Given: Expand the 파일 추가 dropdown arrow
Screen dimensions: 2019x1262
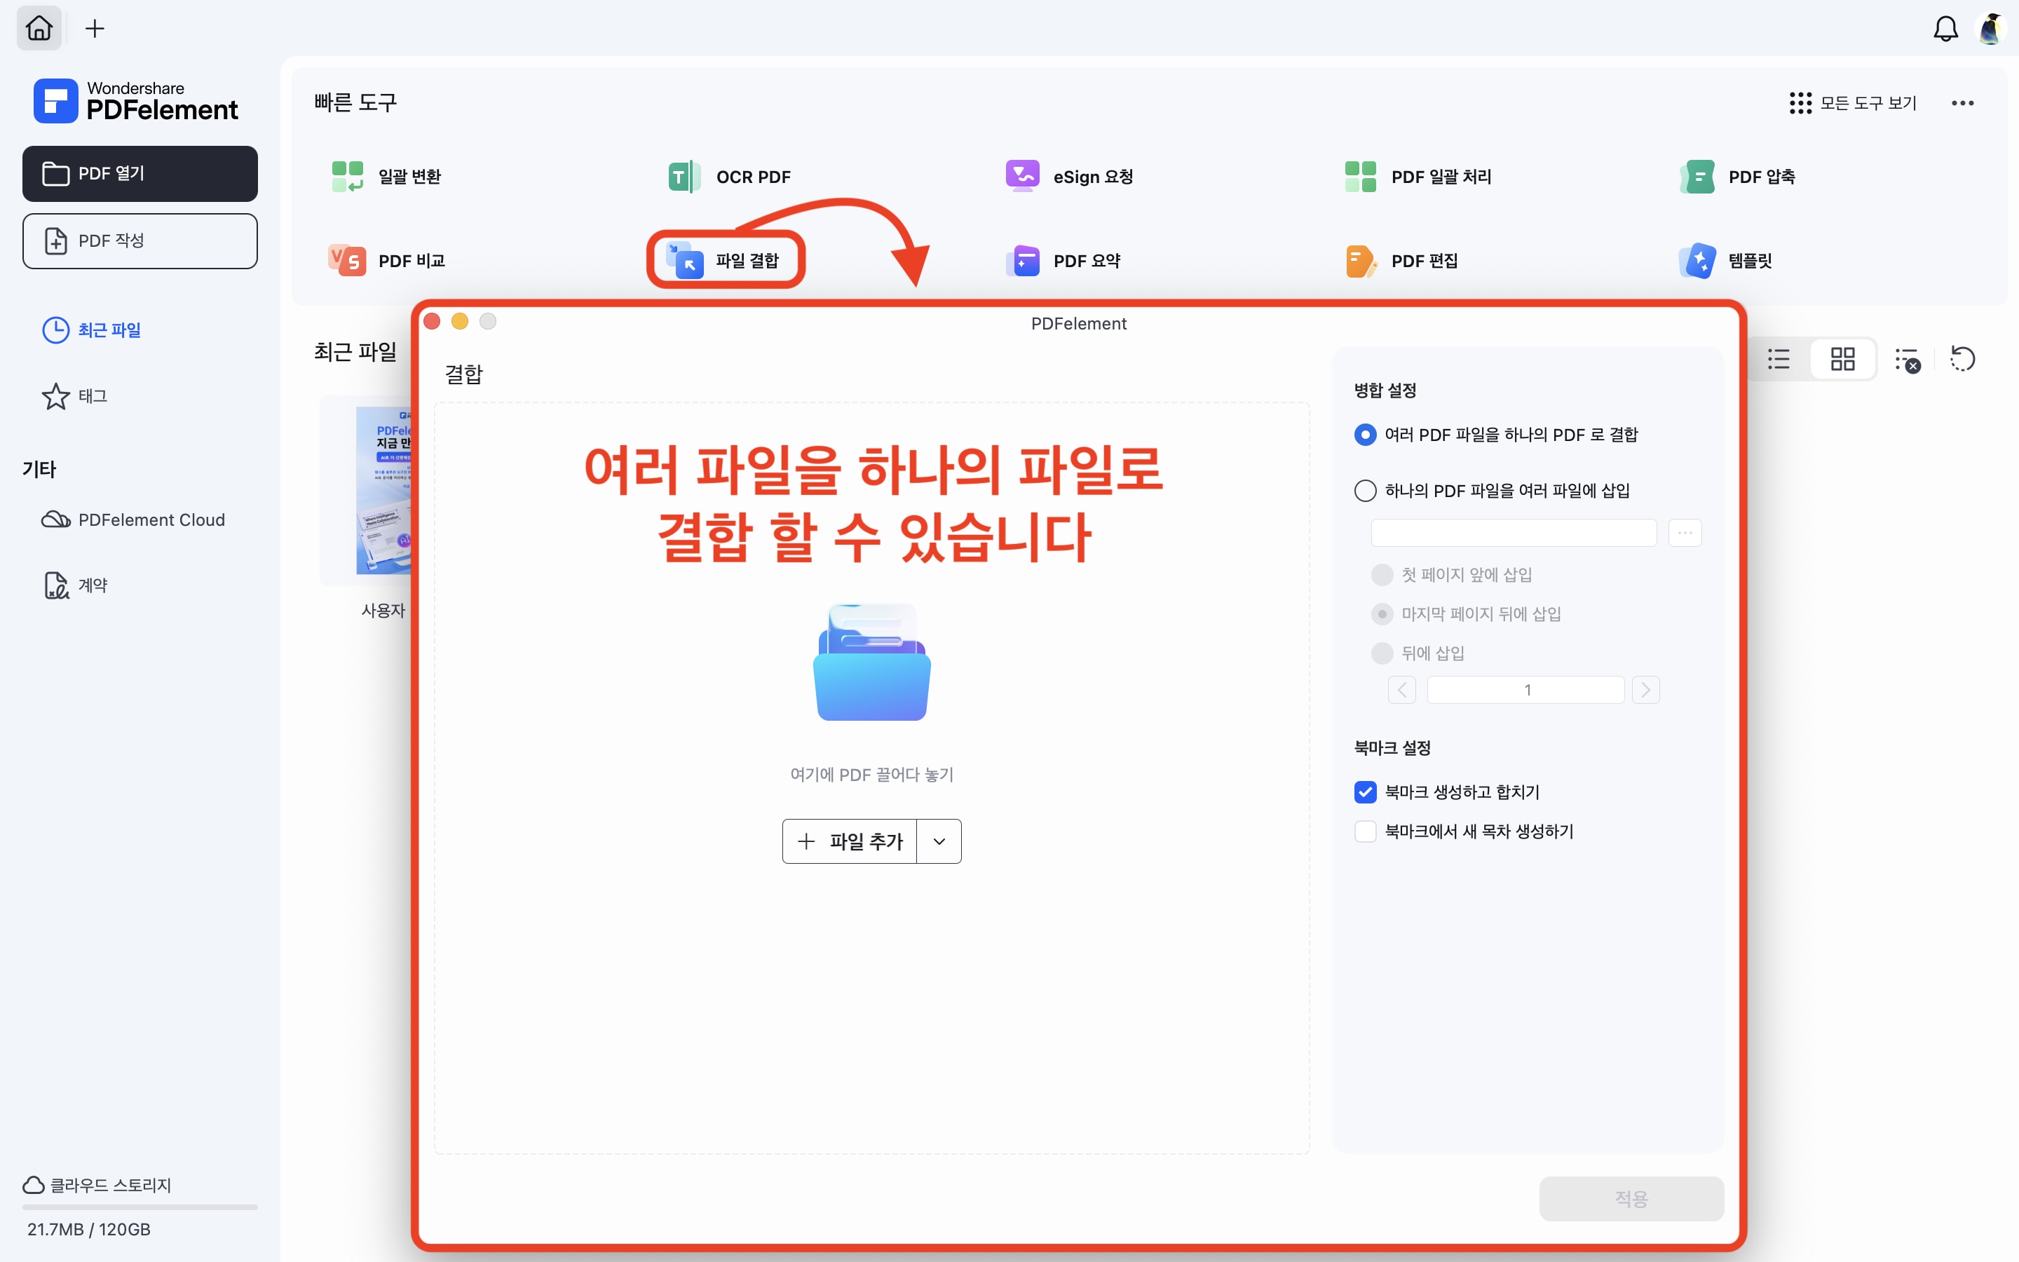Looking at the screenshot, I should click(939, 841).
